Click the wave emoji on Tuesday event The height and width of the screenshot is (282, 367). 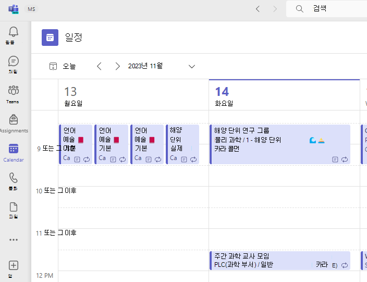click(313, 140)
